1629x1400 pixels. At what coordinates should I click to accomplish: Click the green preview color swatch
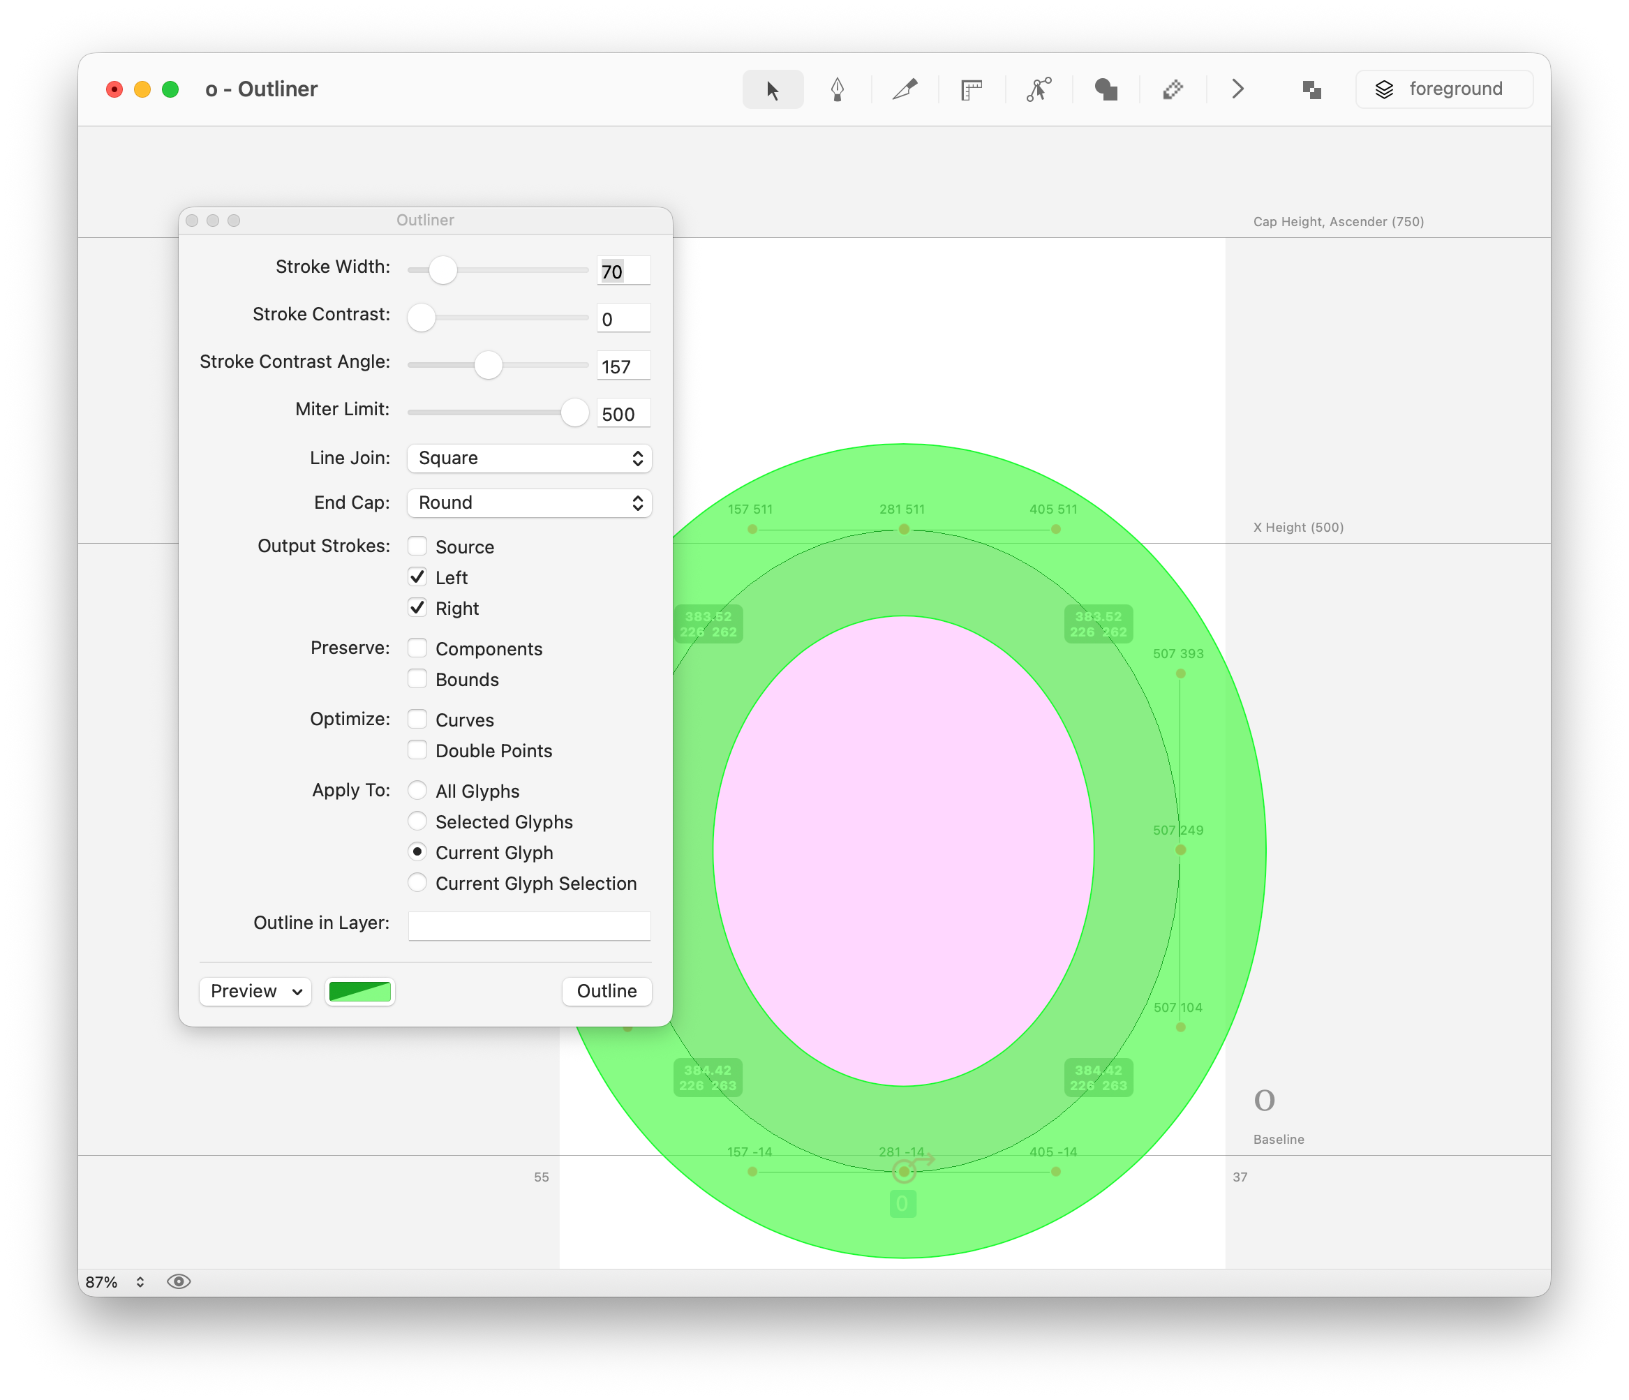pyautogui.click(x=359, y=991)
